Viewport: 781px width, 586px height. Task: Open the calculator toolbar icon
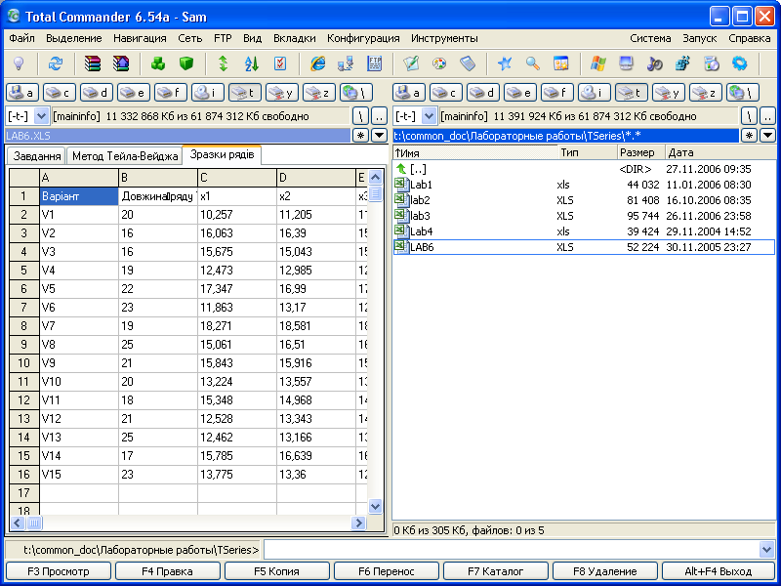tap(468, 63)
